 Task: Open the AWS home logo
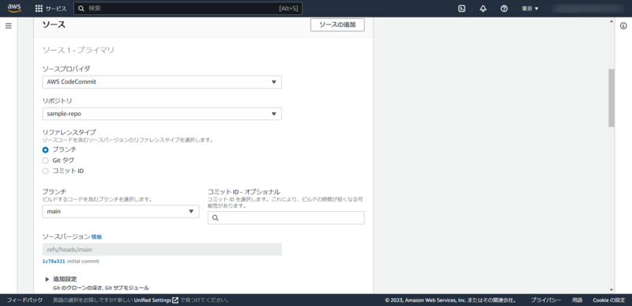click(x=14, y=8)
